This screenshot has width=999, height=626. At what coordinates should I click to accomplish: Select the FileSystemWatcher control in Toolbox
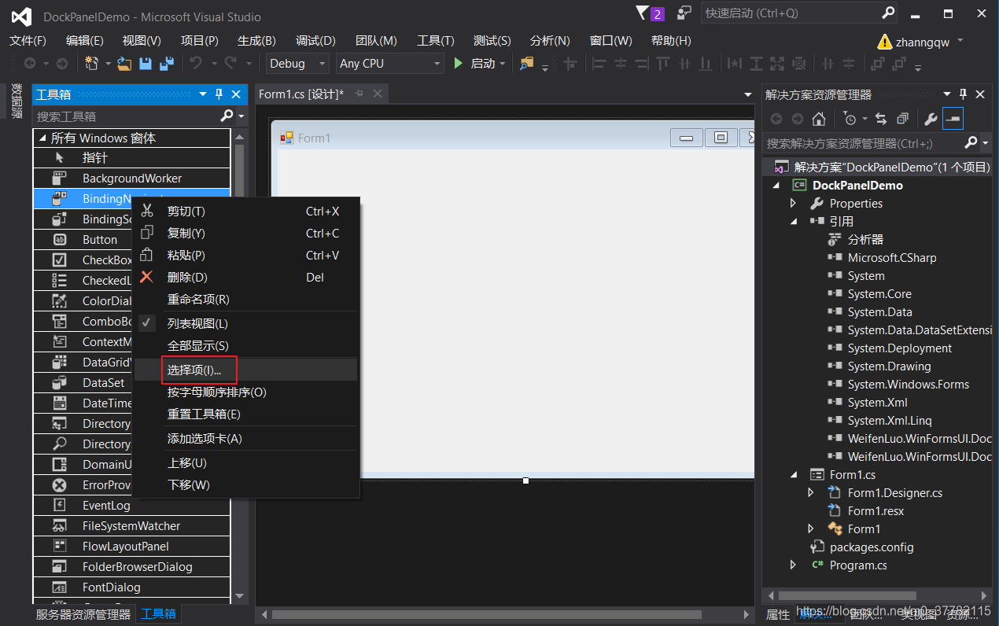132,526
